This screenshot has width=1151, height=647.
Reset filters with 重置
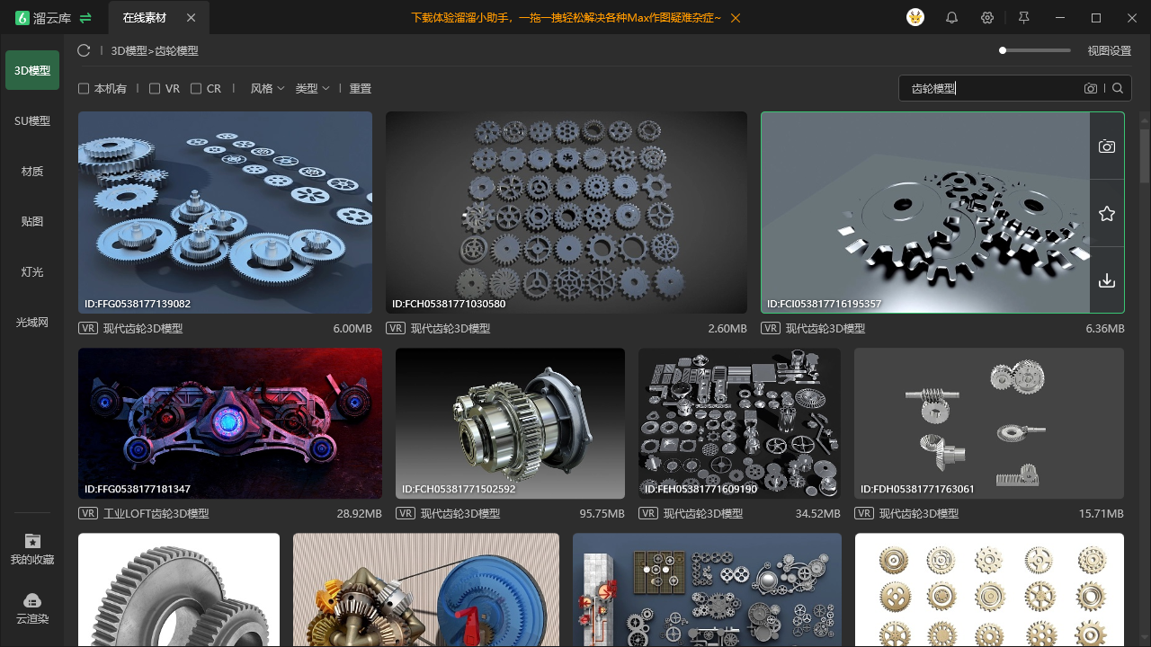click(361, 89)
